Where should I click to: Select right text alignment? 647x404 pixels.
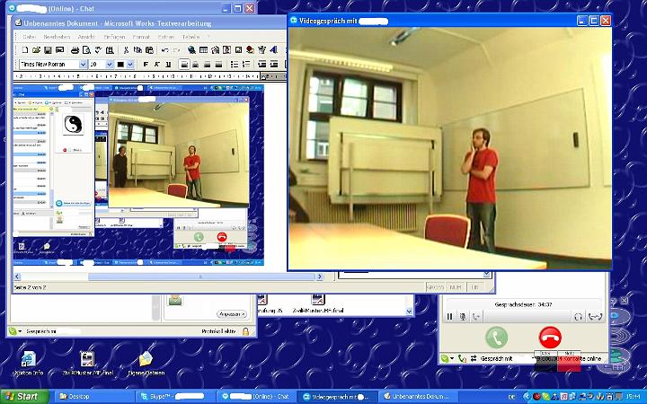click(x=208, y=65)
